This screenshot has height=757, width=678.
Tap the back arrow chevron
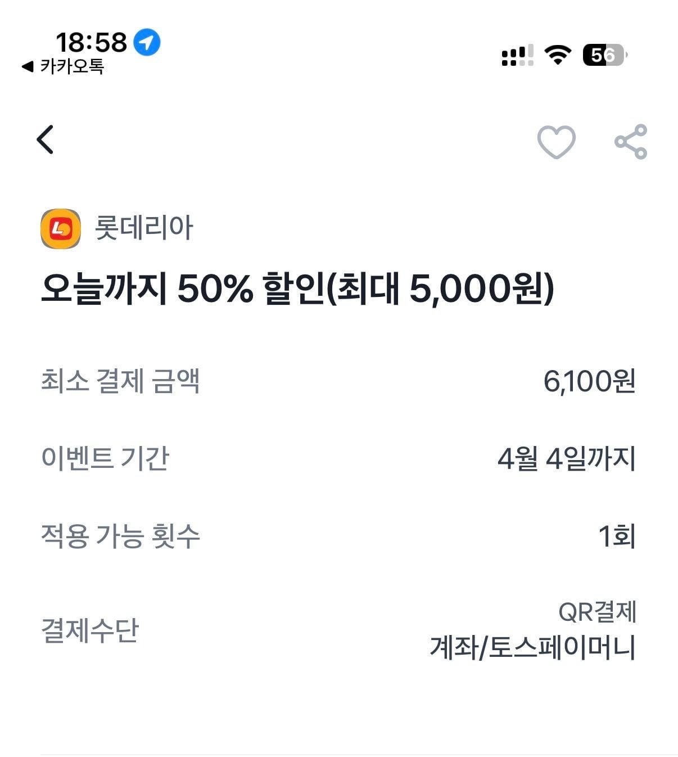click(x=45, y=139)
